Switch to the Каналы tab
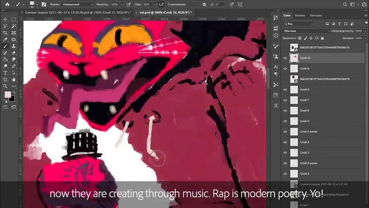 (300, 16)
